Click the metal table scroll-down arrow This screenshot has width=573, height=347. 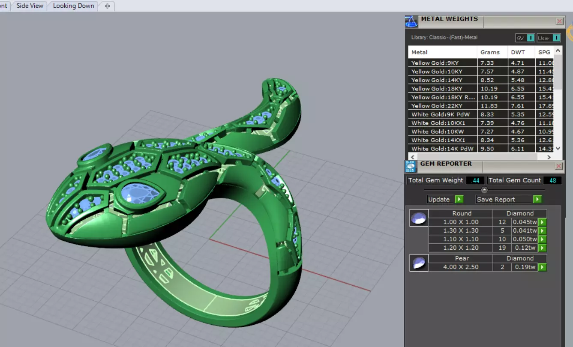558,148
